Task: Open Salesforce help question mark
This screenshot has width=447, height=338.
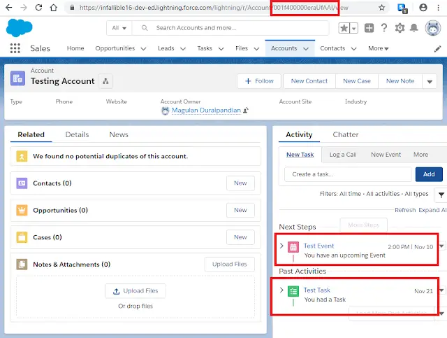Action: point(384,28)
